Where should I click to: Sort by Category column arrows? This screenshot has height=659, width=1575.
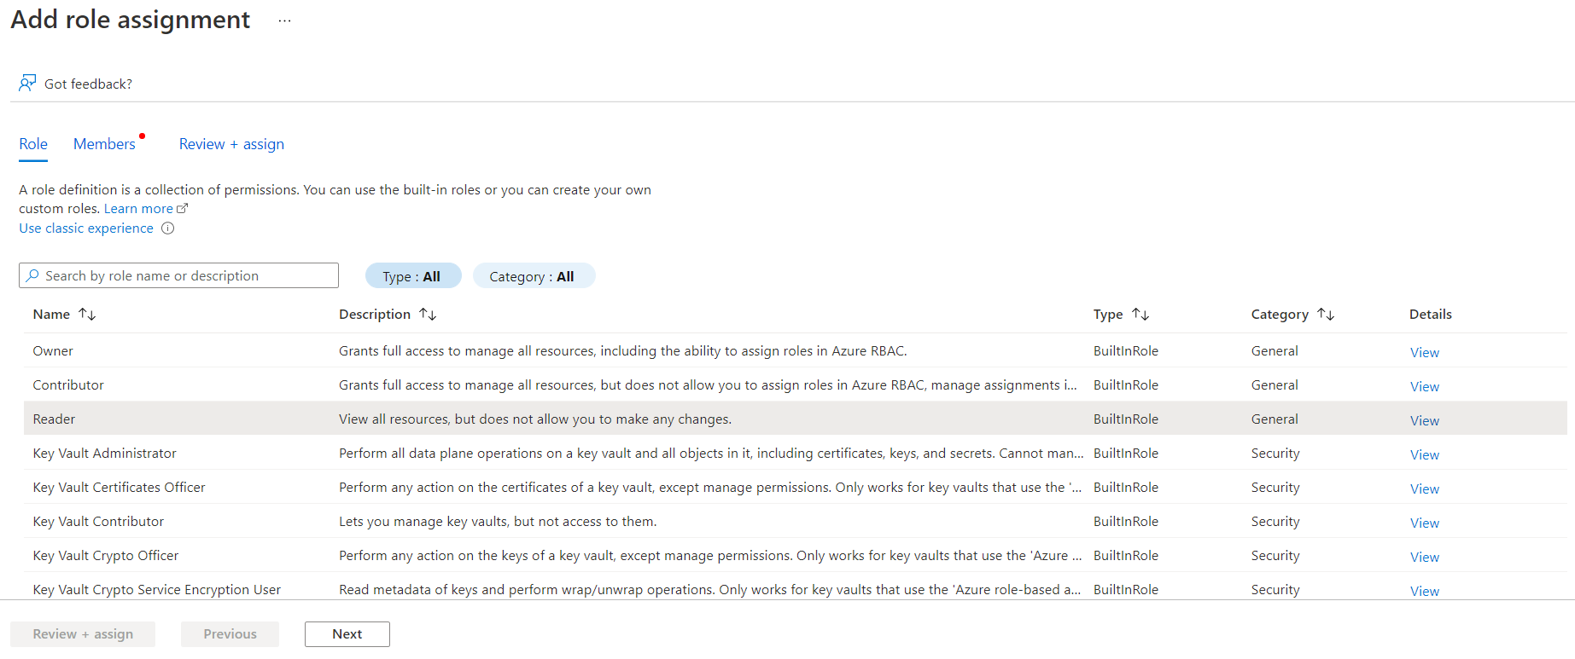(1325, 315)
